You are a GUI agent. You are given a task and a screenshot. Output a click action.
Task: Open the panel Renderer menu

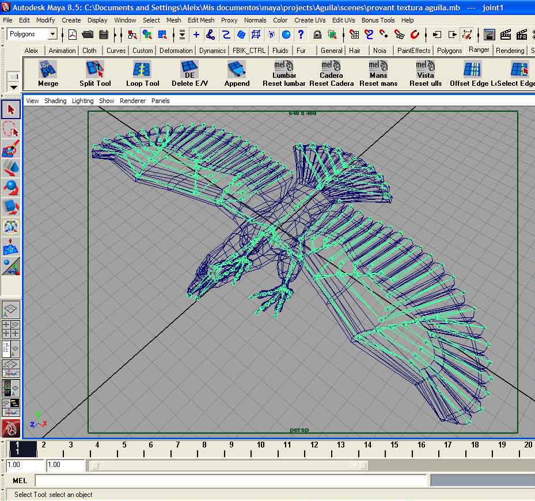pyautogui.click(x=132, y=101)
